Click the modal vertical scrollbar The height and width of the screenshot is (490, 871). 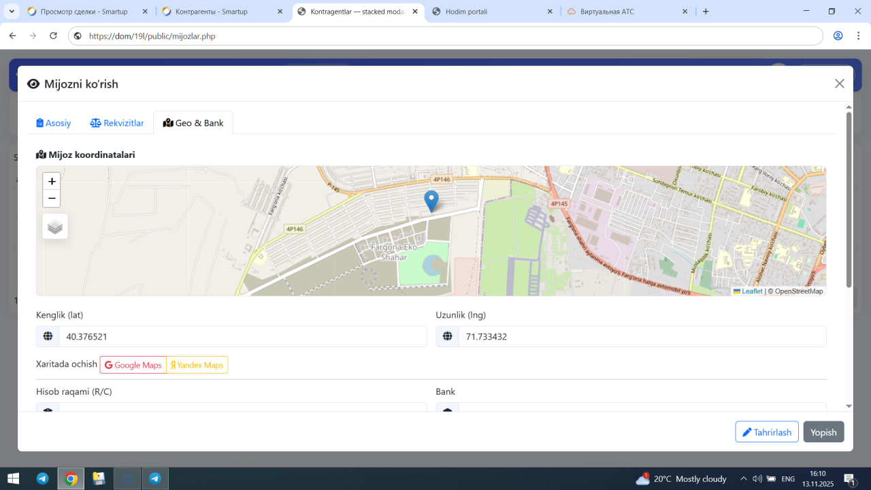point(849,199)
